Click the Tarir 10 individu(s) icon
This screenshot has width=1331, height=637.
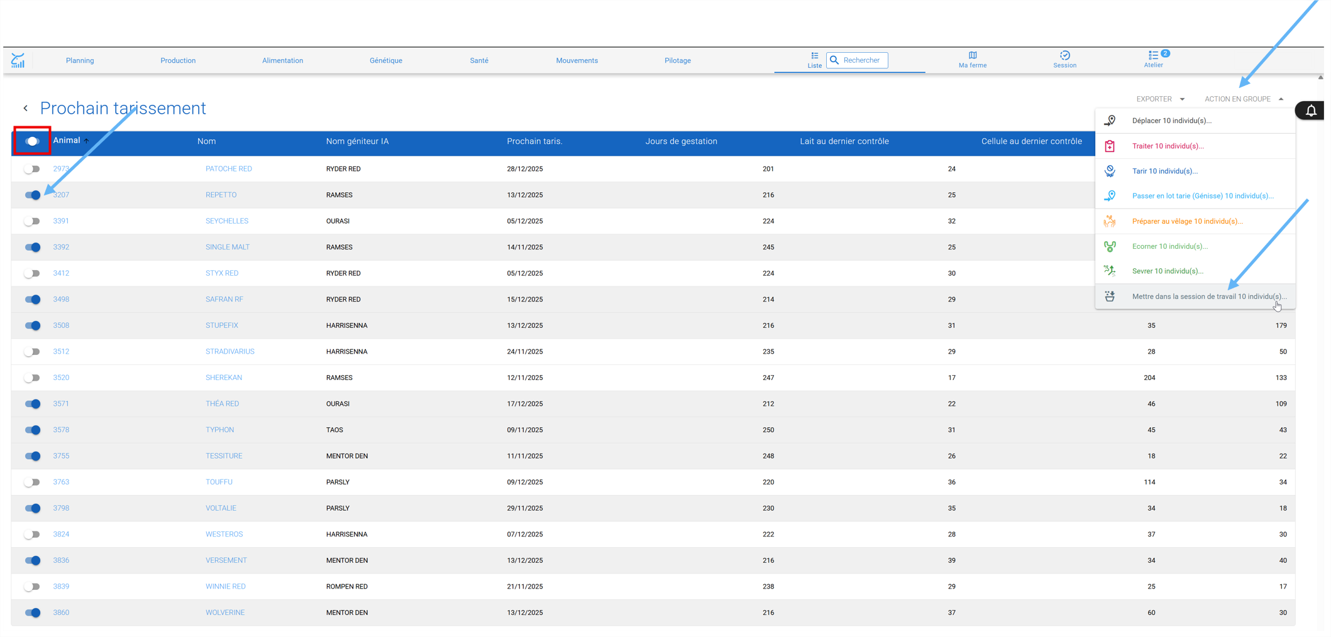coord(1110,171)
